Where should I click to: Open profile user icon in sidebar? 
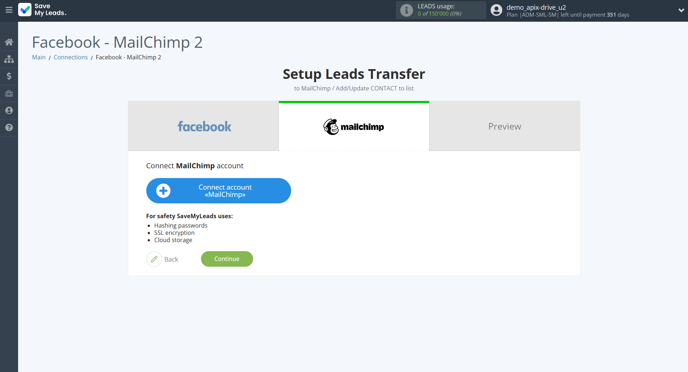click(9, 110)
